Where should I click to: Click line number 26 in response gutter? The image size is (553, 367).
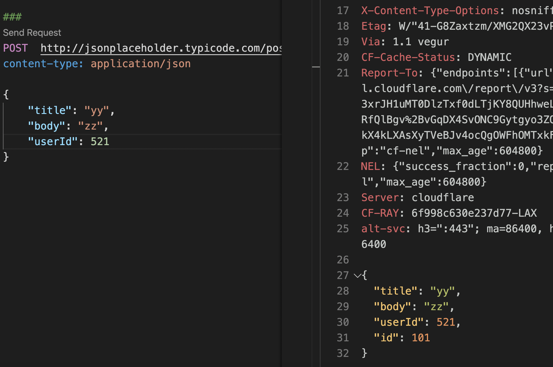343,260
